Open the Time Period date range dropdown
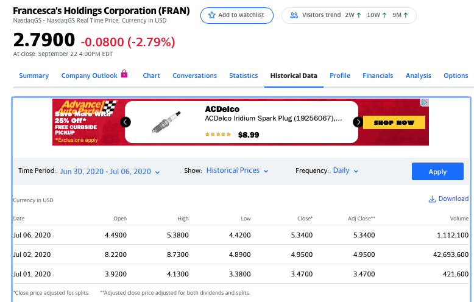Screen dimensions: 474x302 110,172
